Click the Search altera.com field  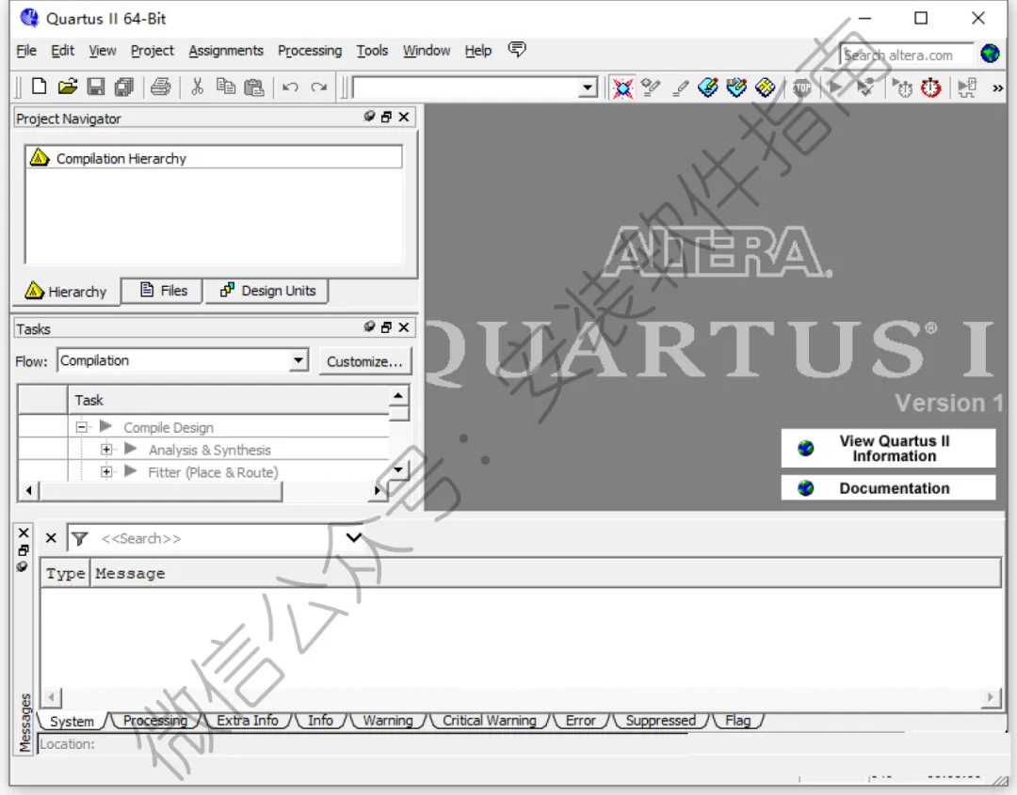906,56
